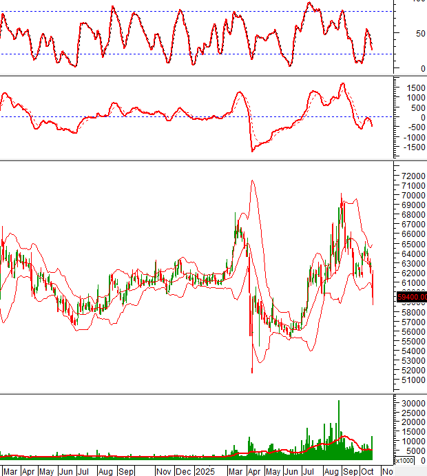Image resolution: width=427 pixels, height=476 pixels.
Task: Click the Oct label at timeline end
Action: point(368,472)
